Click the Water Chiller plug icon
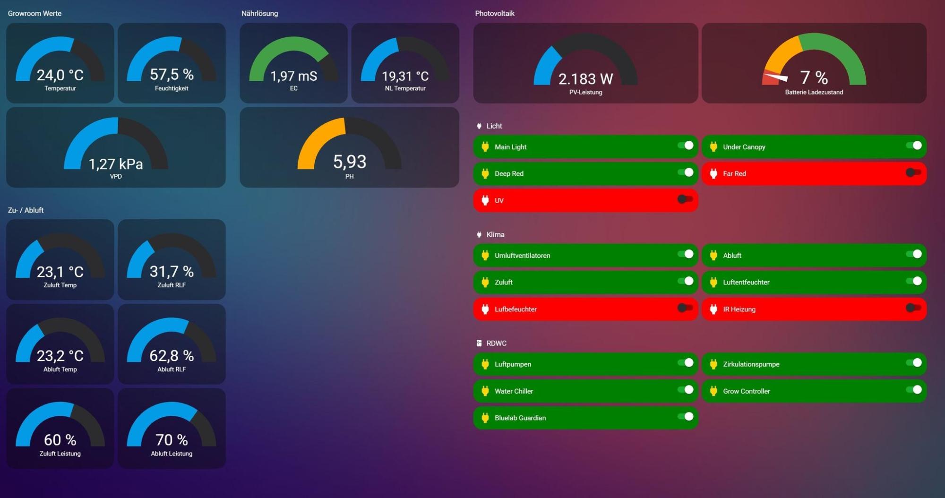Viewport: 945px width, 498px height. [485, 391]
